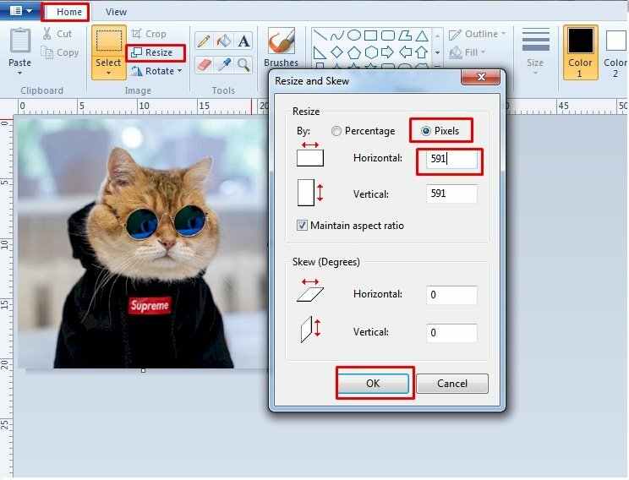Select the black Color 1 swatch
This screenshot has height=480, width=629.
580,42
